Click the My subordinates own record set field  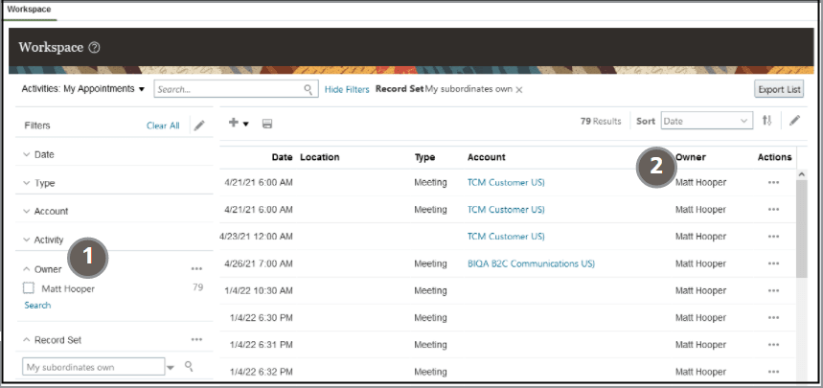coord(94,367)
